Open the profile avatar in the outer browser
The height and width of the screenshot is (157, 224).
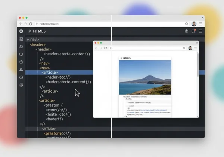point(194,24)
